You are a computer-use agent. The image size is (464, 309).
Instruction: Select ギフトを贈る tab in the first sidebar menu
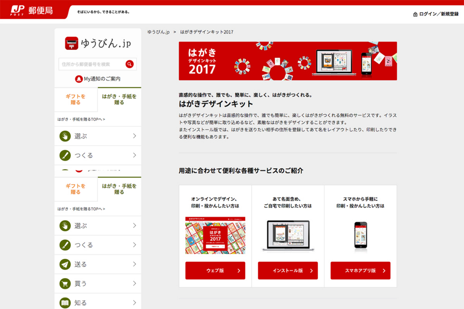pos(76,99)
